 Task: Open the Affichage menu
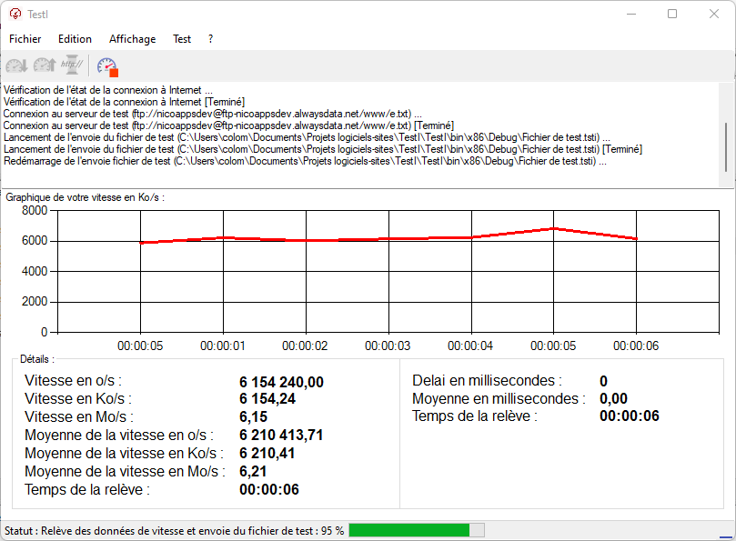click(x=132, y=39)
